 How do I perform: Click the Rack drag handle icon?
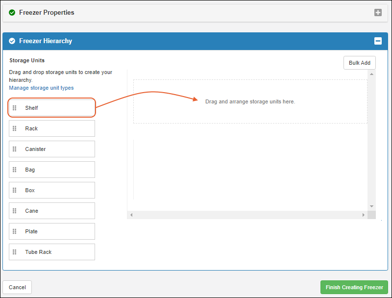[x=15, y=128]
